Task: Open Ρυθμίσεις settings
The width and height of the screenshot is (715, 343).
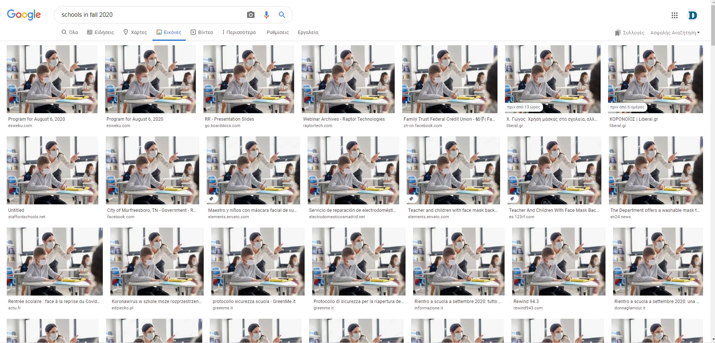Action: (x=278, y=33)
